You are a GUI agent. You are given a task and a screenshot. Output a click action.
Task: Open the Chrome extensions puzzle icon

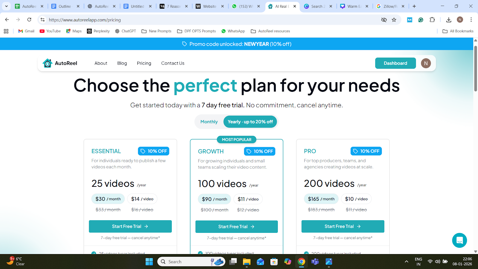coord(432,20)
